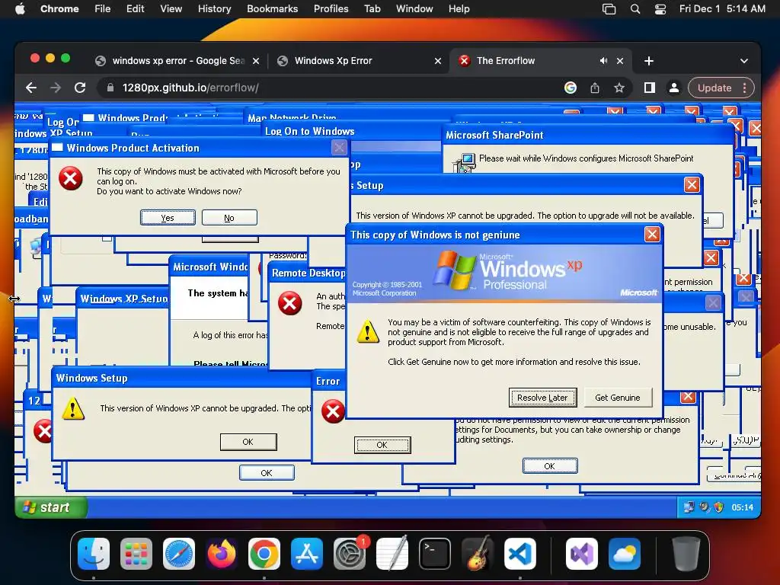Go forward in browser history

click(55, 88)
